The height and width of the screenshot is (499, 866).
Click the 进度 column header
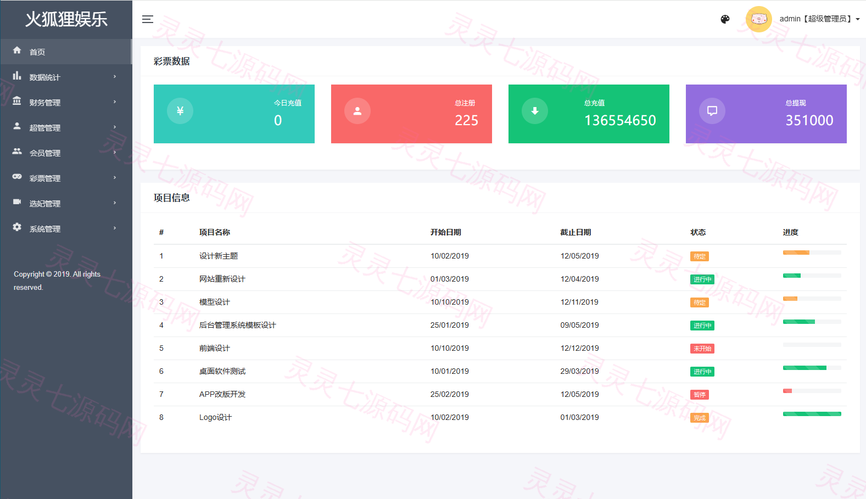[x=791, y=232]
